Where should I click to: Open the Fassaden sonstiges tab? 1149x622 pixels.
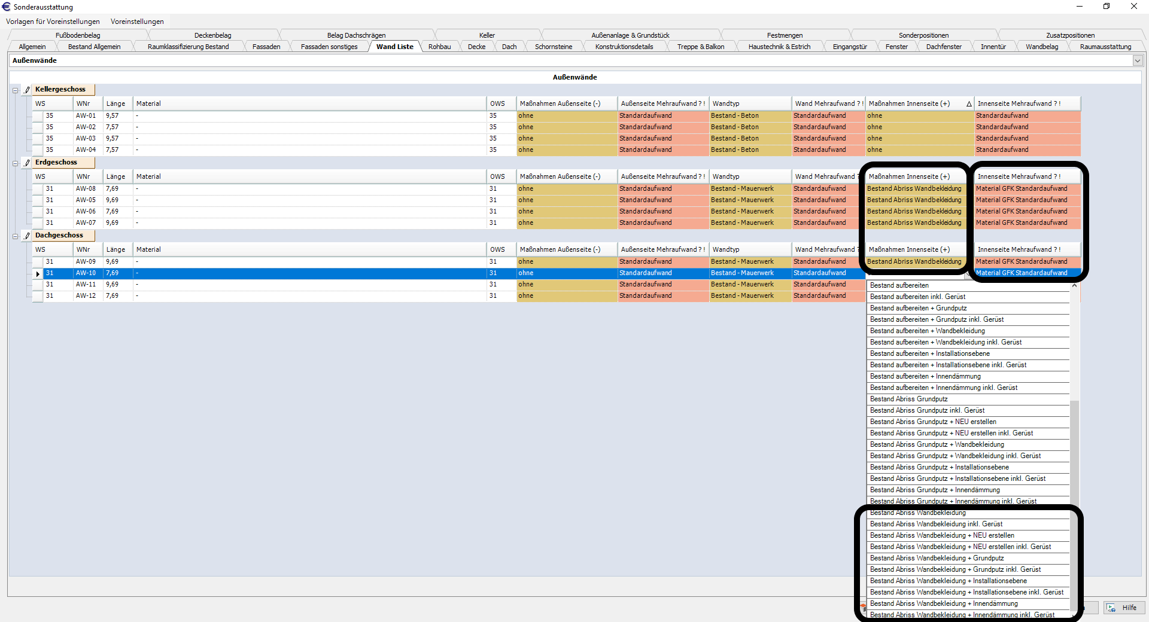click(x=329, y=47)
